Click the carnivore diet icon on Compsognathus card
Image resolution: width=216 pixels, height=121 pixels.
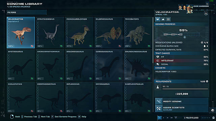(x=61, y=111)
